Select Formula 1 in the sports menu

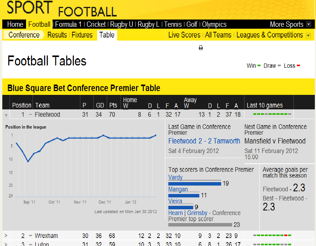tap(68, 24)
